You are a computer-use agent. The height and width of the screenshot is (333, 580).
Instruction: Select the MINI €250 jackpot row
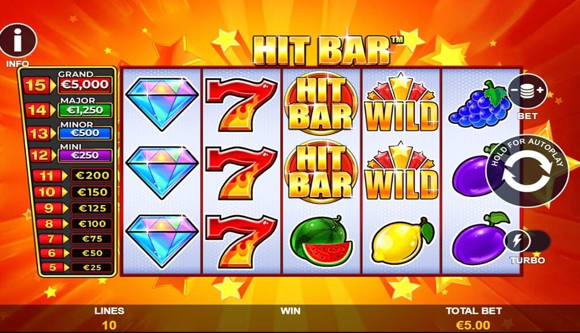(67, 153)
